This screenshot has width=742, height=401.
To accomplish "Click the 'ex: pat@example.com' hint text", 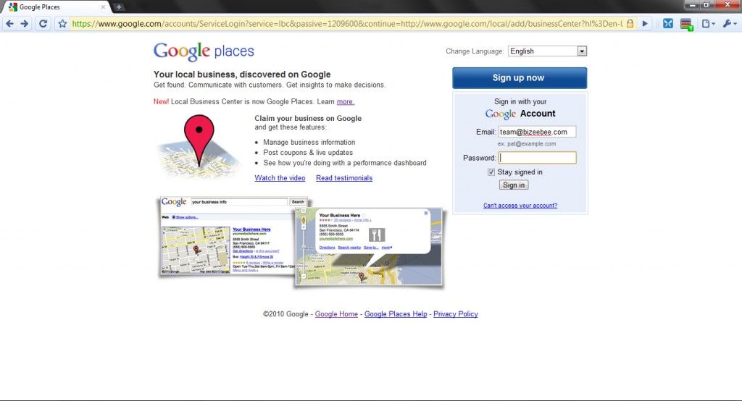I will coord(527,144).
